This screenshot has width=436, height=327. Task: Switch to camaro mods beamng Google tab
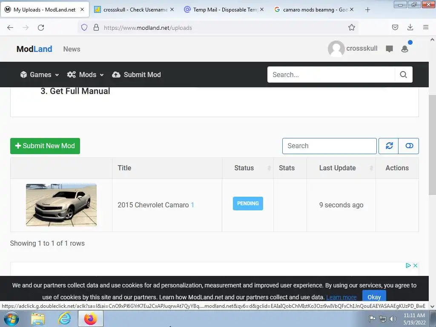click(313, 10)
